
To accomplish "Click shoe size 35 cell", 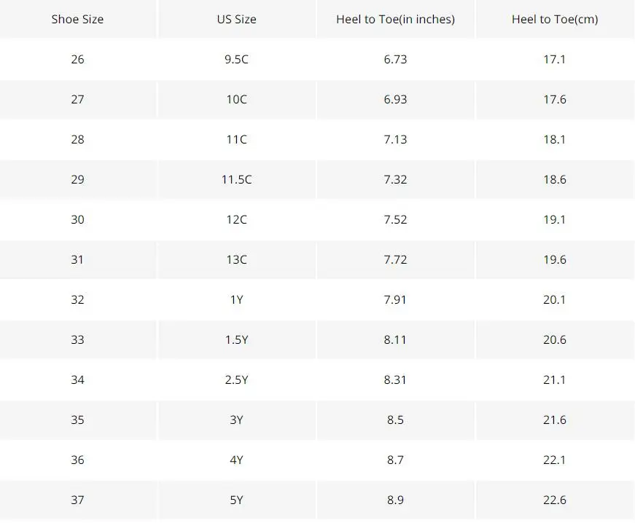I will [x=77, y=420].
